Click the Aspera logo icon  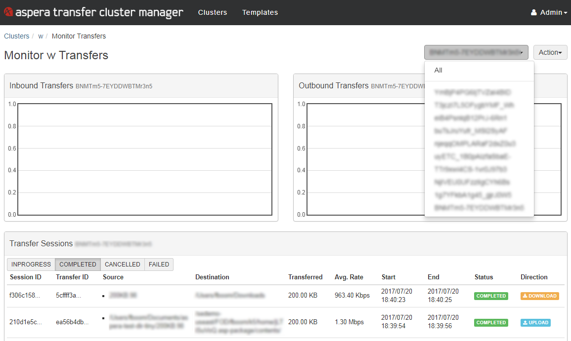pyautogui.click(x=8, y=12)
